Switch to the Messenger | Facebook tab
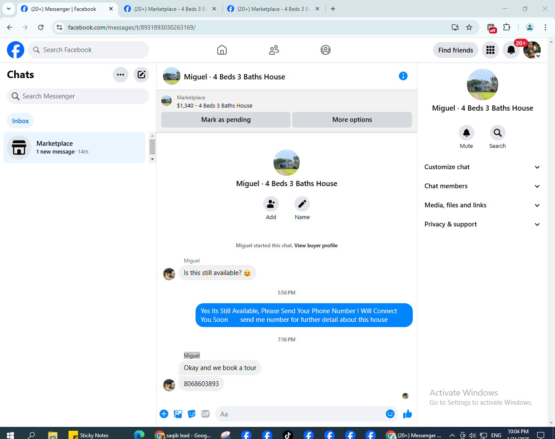This screenshot has height=439, width=555. 67,9
